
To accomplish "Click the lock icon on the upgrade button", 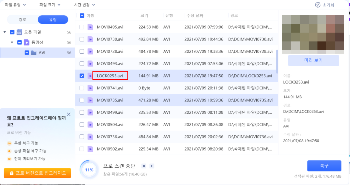I will pos(11,173).
